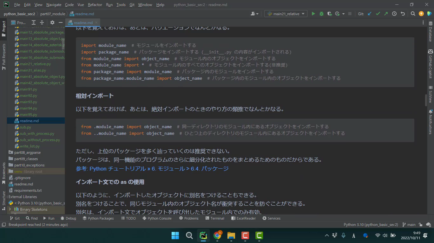Screen dimensions: 434x243
Task: Expand the Binary Skeletons tree node
Action: [10, 209]
